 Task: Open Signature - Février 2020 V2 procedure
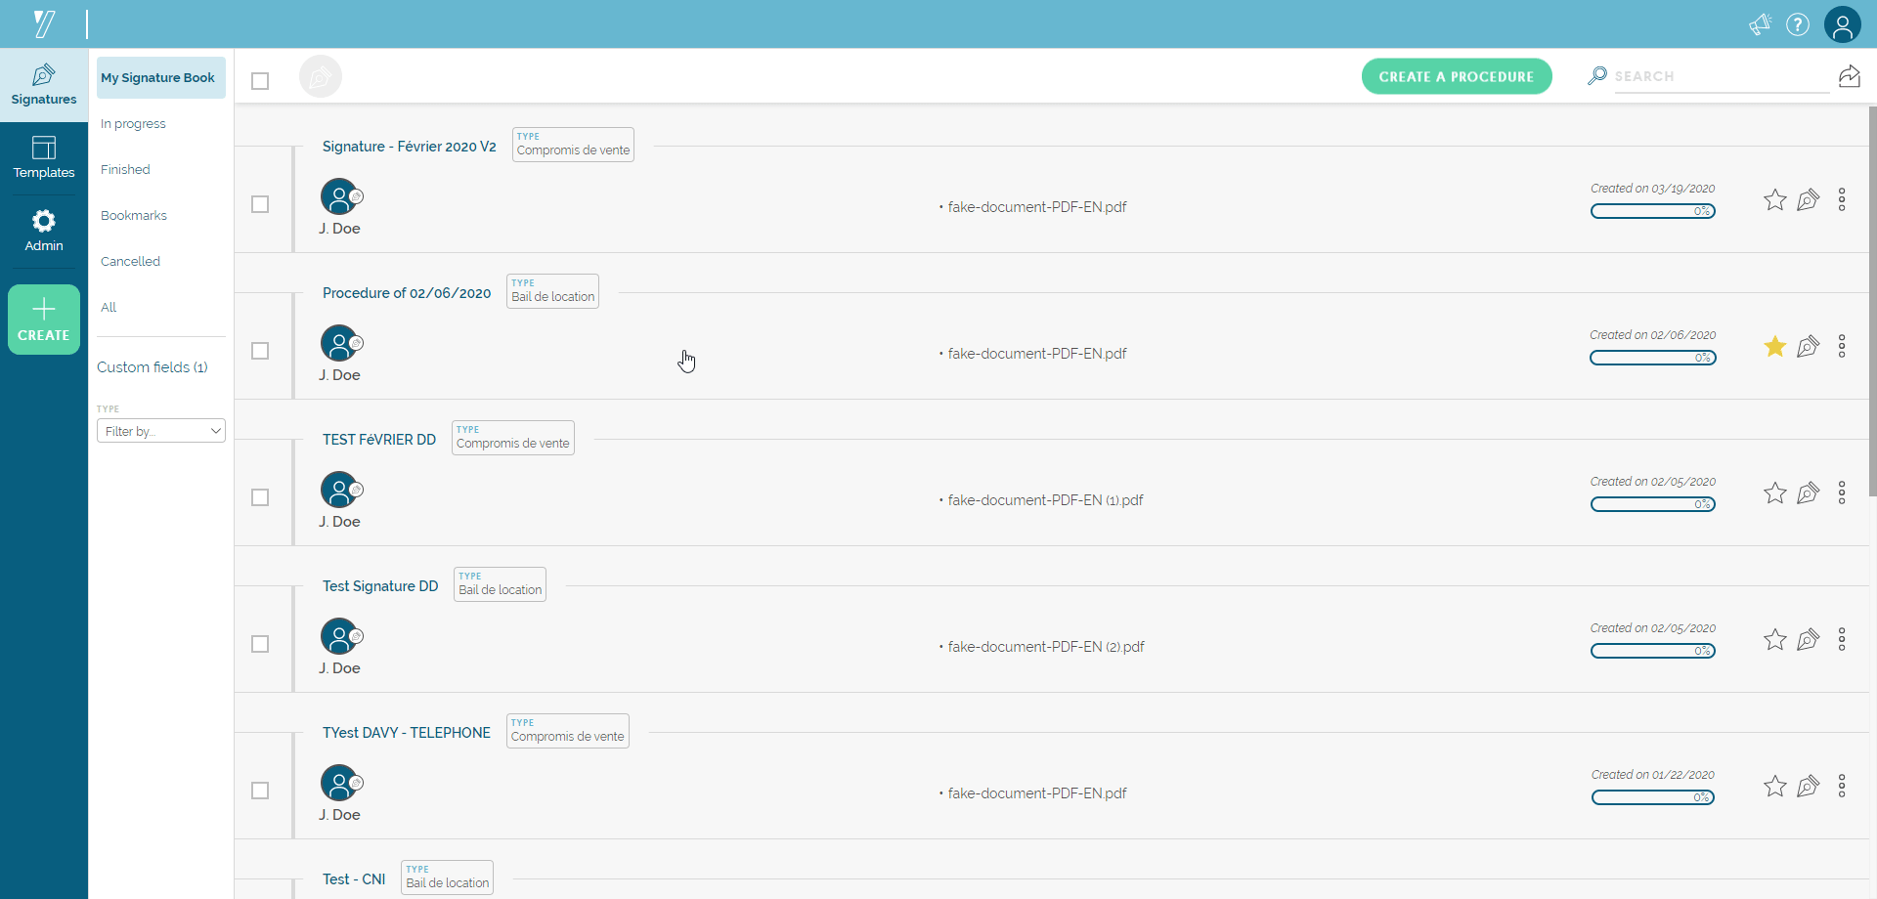[410, 147]
